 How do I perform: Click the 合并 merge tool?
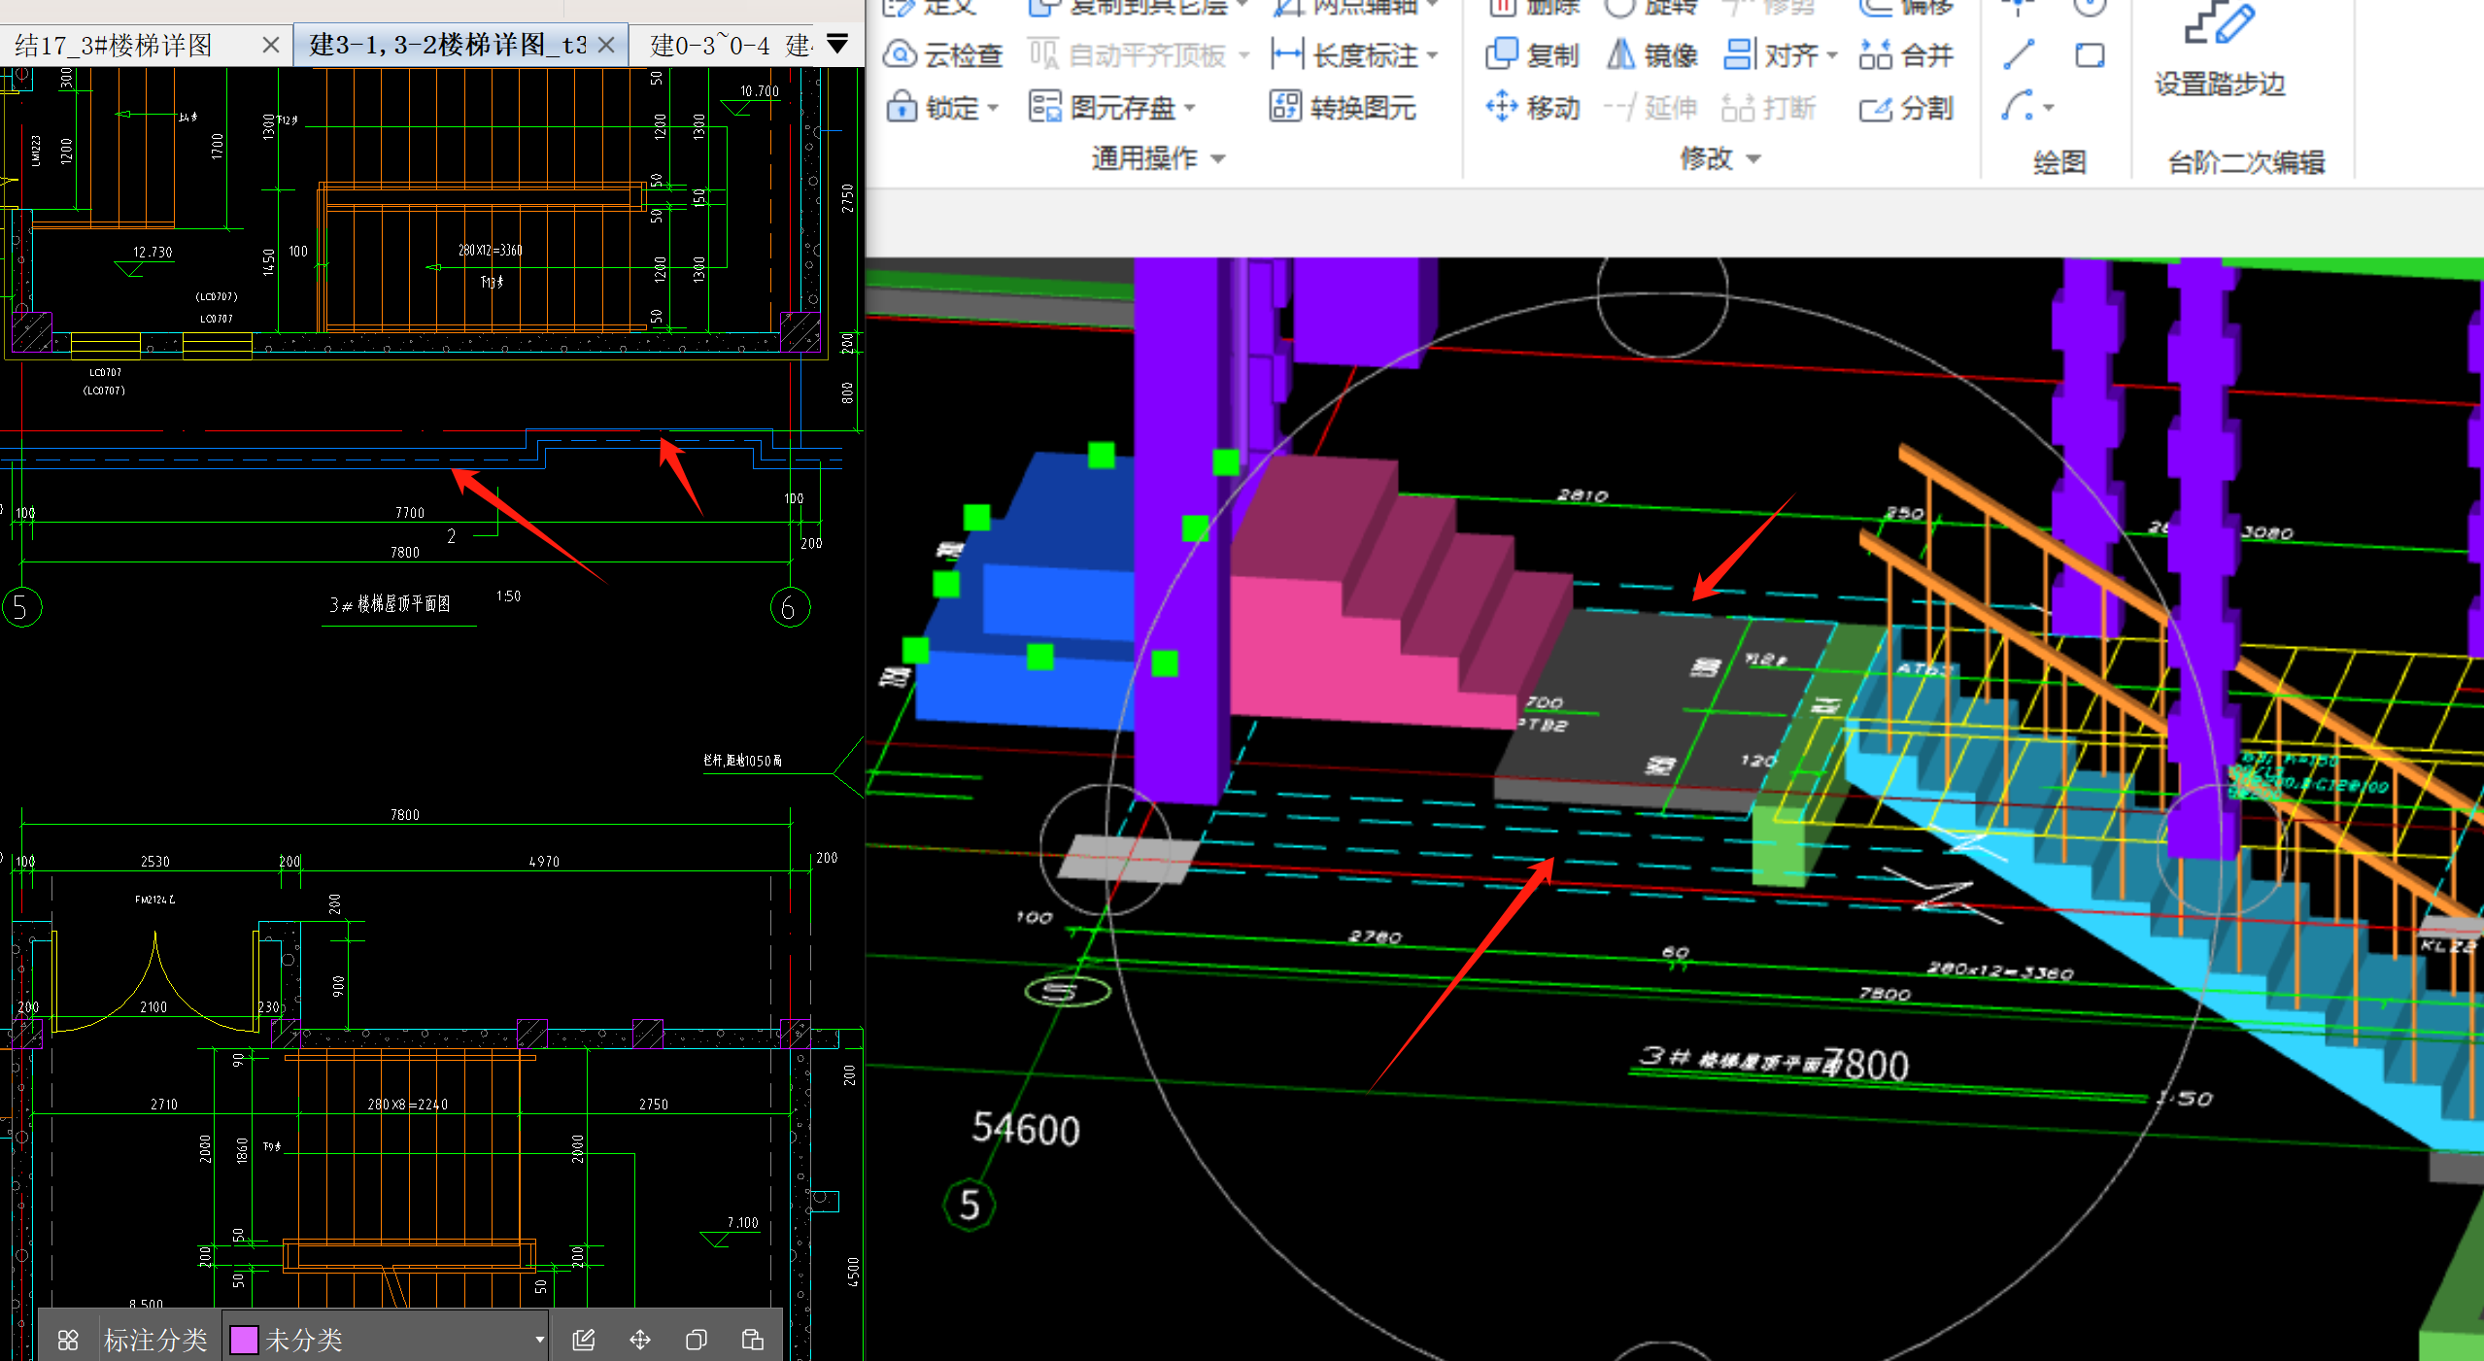coord(1906,54)
